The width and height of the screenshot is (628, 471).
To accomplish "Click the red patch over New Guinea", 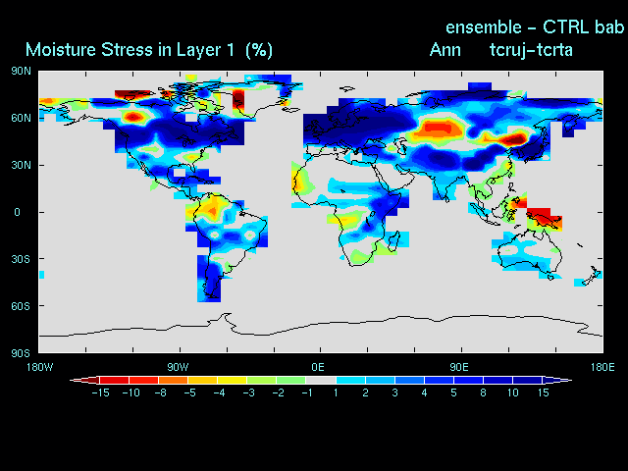I will tap(543, 217).
